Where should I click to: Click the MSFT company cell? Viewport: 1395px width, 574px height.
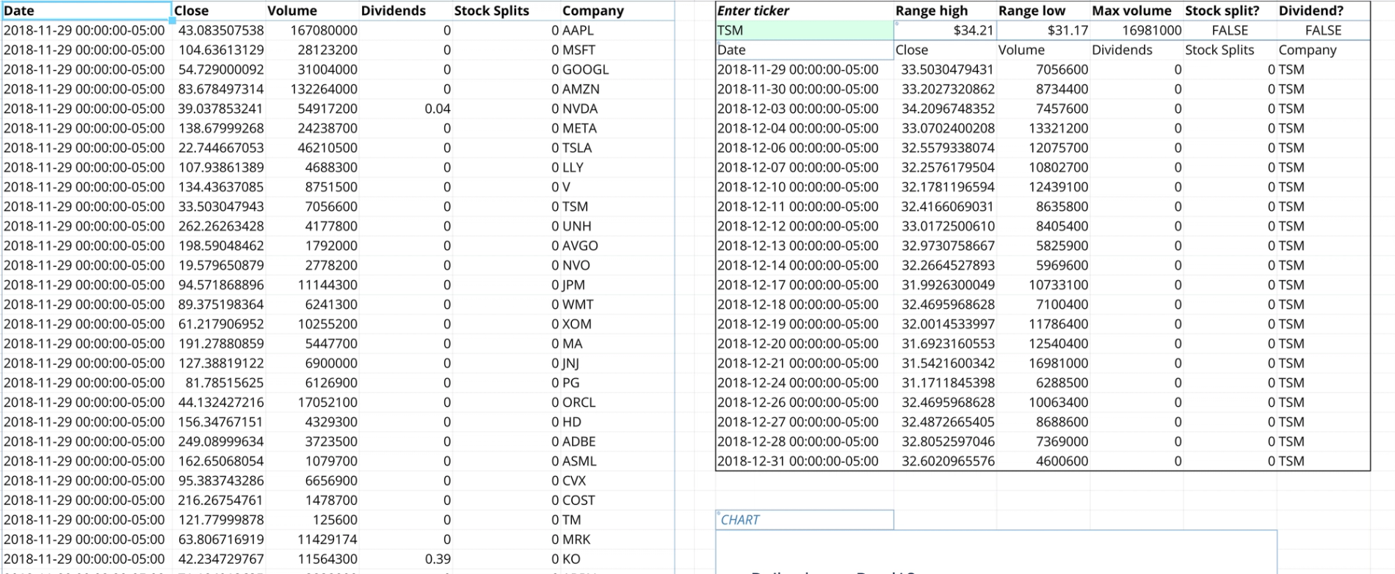(617, 50)
